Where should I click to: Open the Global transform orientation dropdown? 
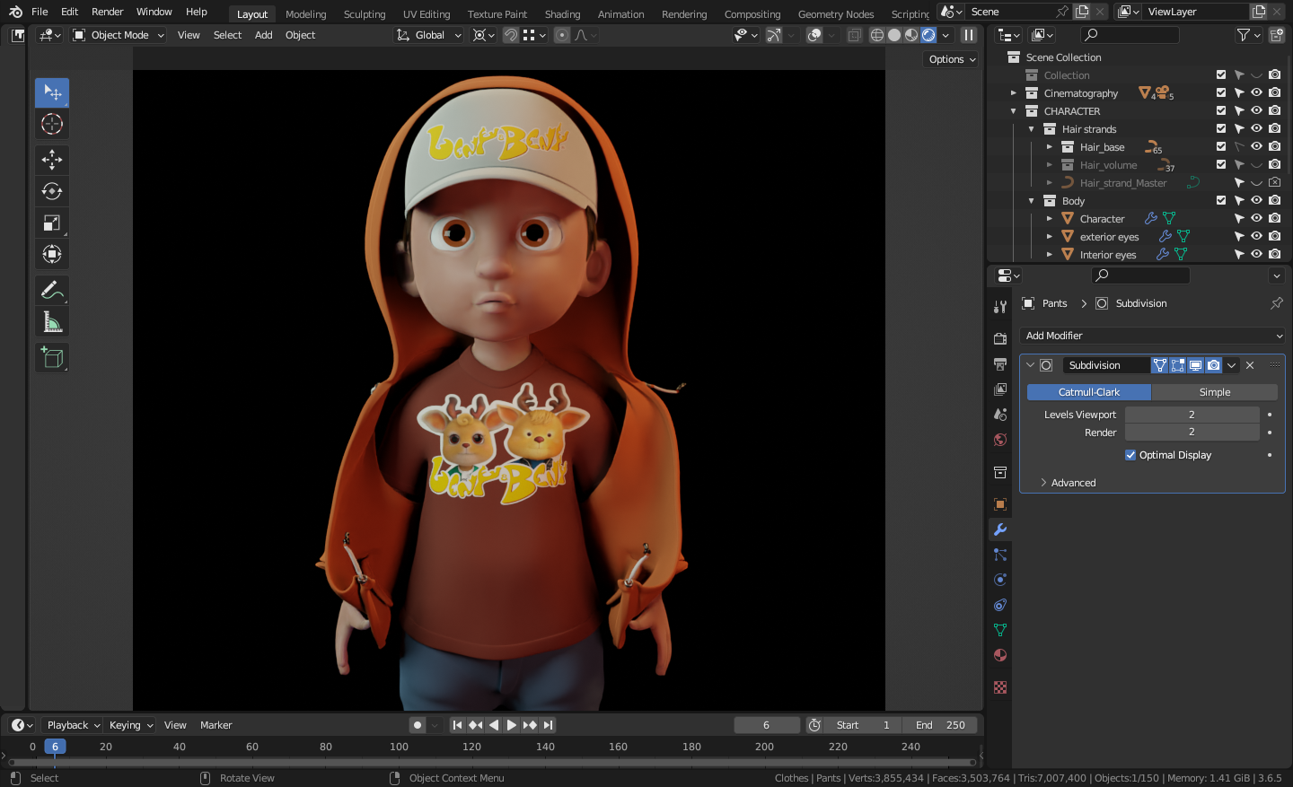click(x=429, y=35)
